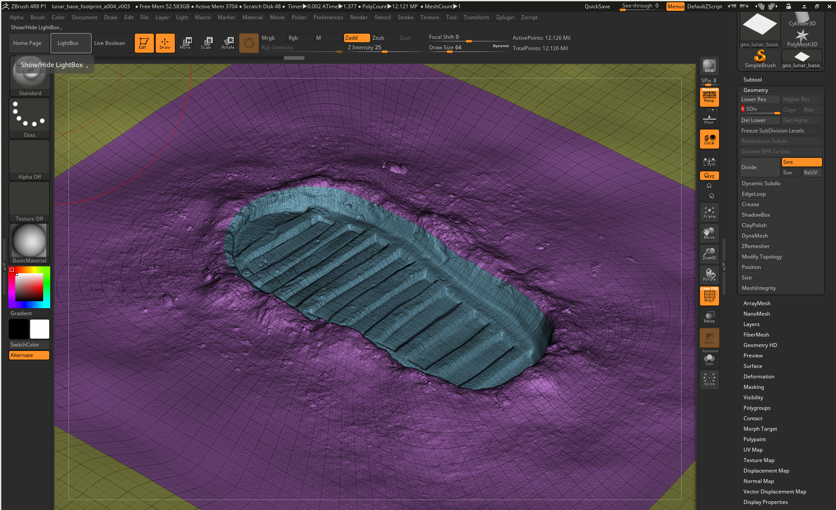Open the Zplugin menu
Screen dimensions: 836x510
(x=505, y=17)
